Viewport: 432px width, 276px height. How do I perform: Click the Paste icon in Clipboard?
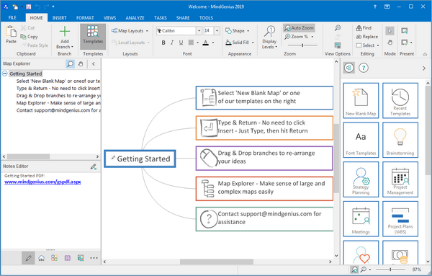pyautogui.click(x=11, y=31)
